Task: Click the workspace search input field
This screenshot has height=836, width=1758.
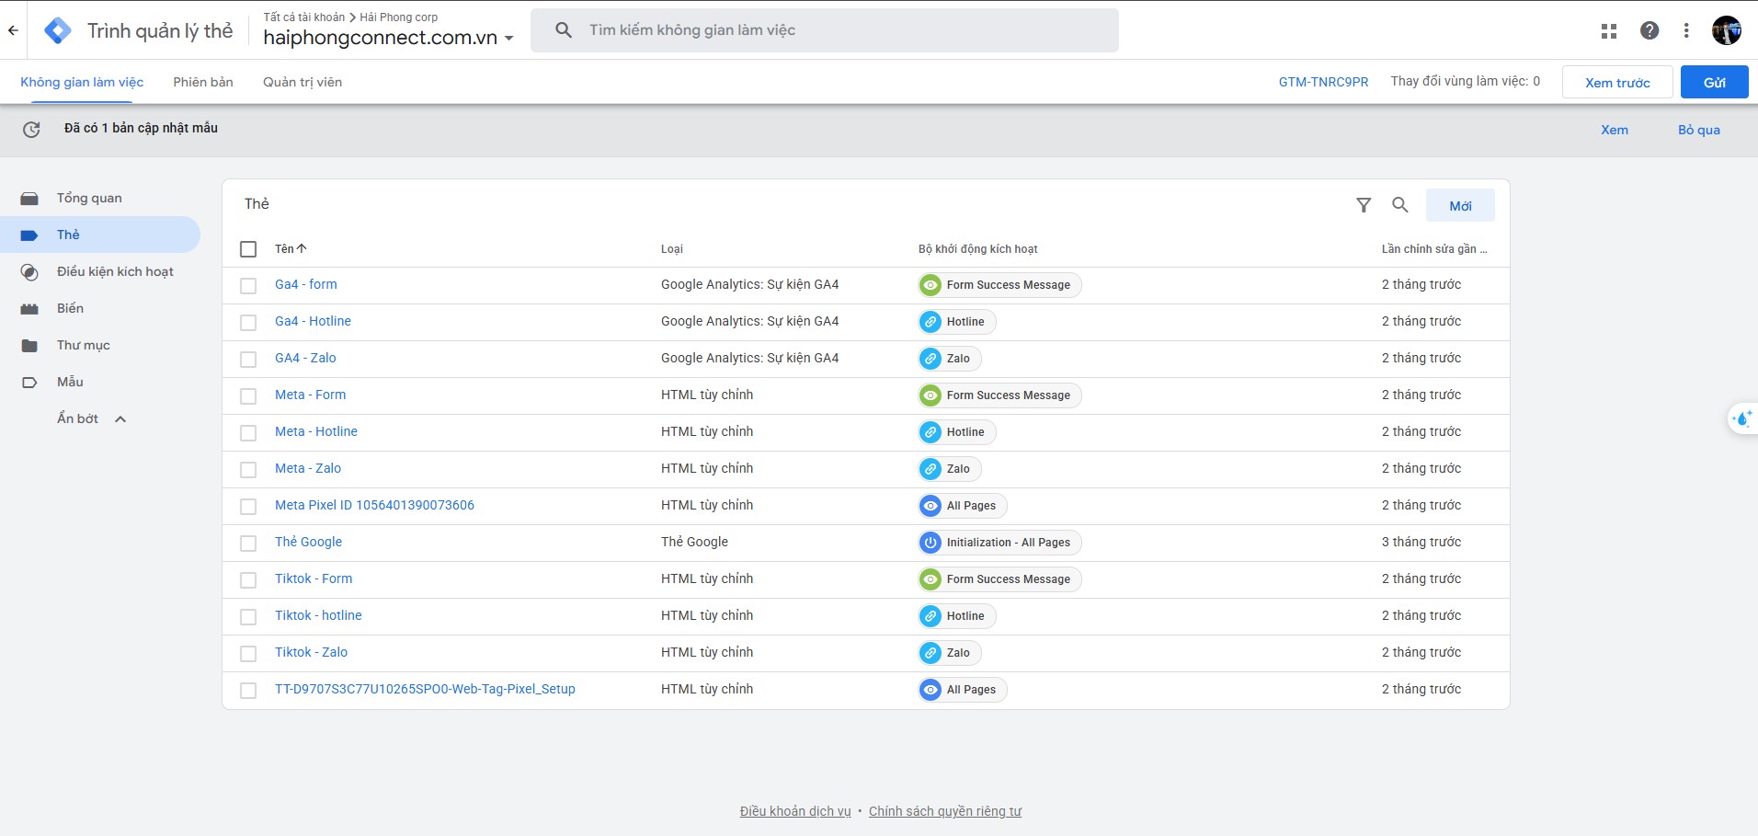Action: 825,30
